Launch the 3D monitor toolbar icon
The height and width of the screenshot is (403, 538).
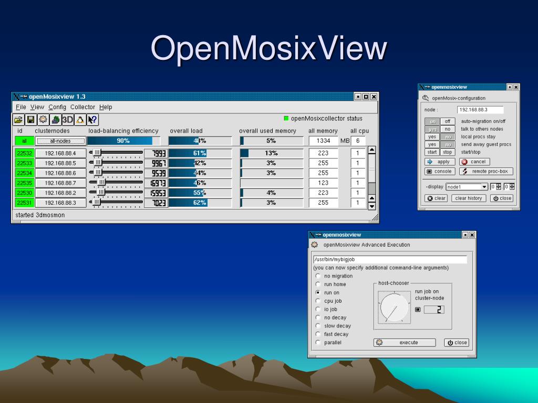(68, 120)
